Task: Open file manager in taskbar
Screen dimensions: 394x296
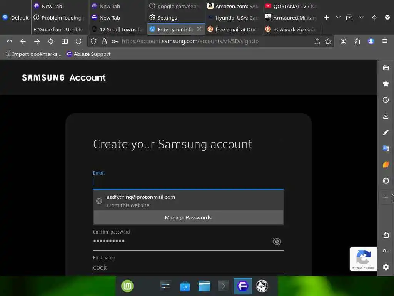Action: [x=204, y=286]
